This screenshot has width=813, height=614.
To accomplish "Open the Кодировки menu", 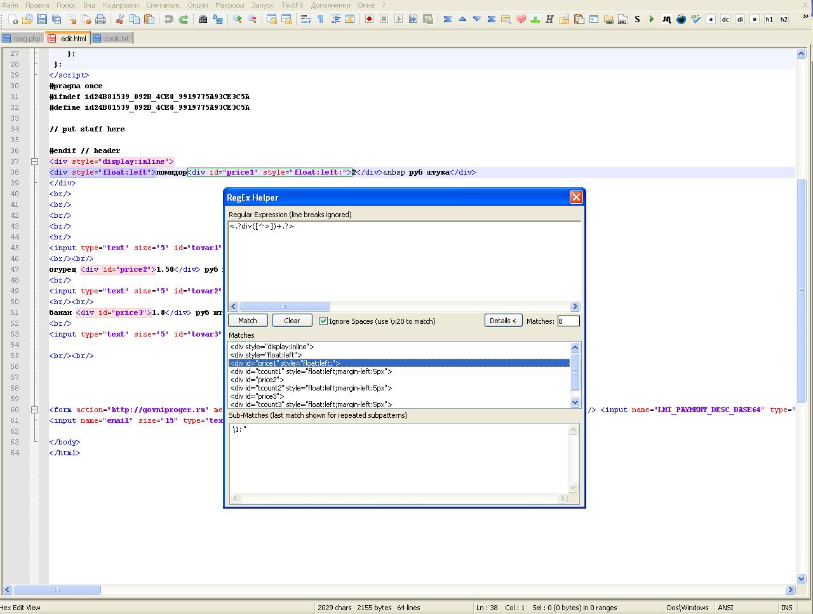I will click(x=121, y=5).
